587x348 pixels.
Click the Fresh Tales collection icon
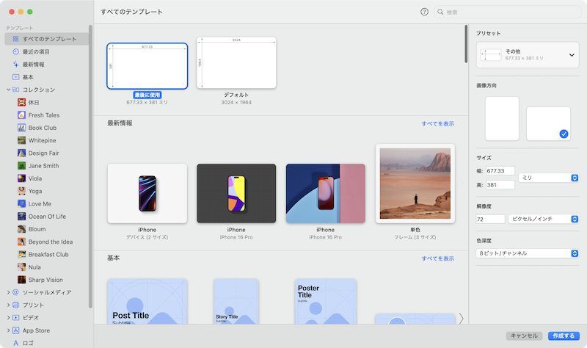coord(21,115)
